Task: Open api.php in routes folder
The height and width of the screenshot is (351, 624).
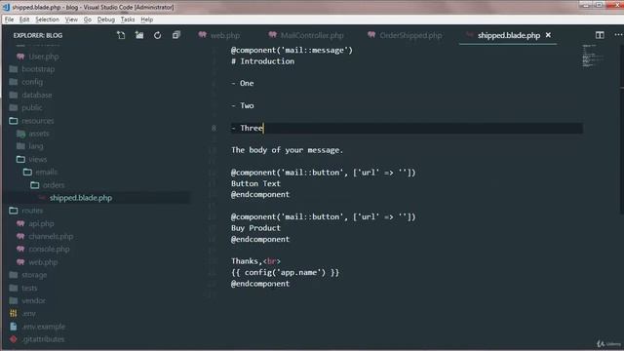Action: 41,223
